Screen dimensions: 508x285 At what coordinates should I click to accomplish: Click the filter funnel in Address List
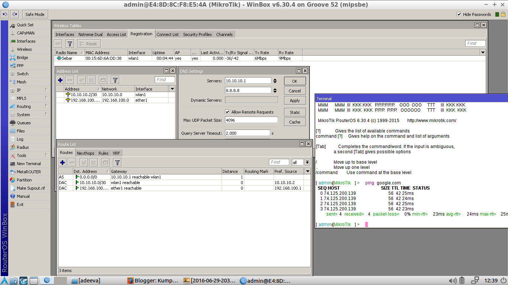[x=115, y=80]
